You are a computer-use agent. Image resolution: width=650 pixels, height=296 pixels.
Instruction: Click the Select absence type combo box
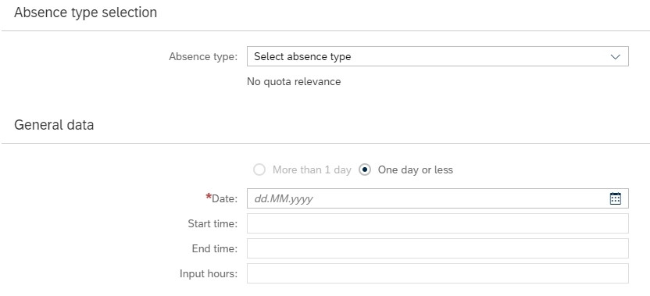pyautogui.click(x=437, y=56)
